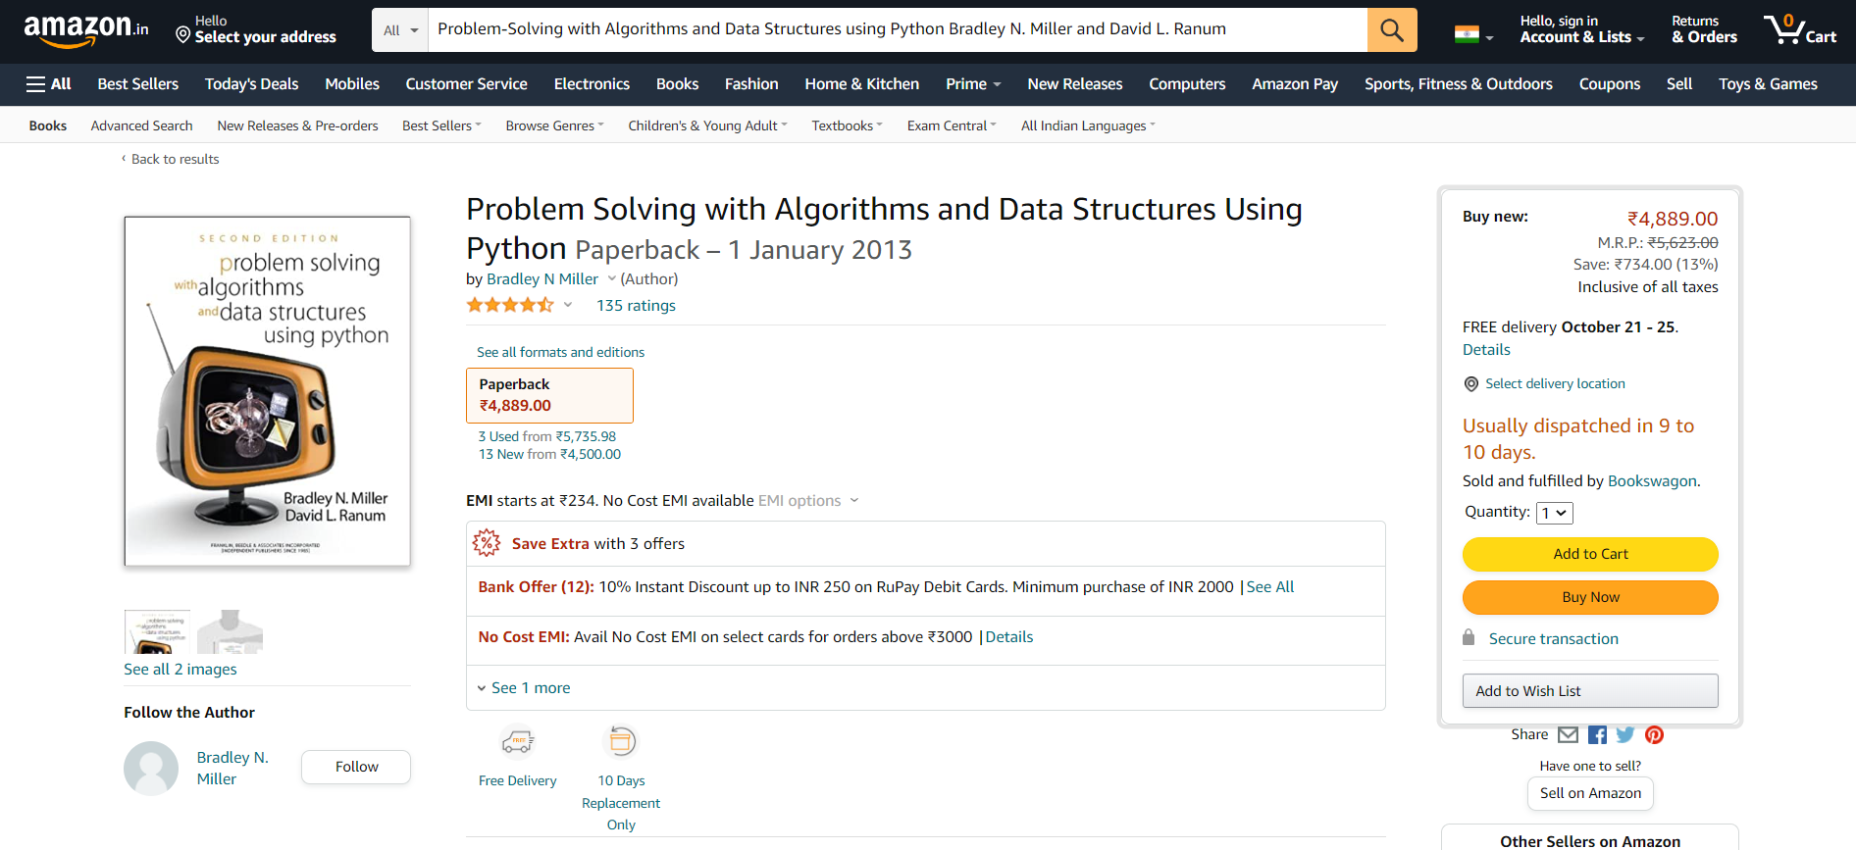Open Bookswagon seller link
The height and width of the screenshot is (850, 1856).
1652,481
